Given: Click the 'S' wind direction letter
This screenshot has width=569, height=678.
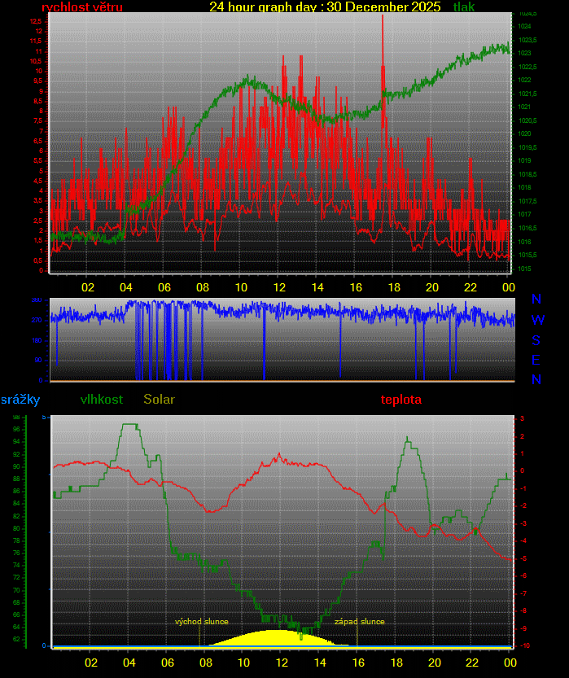Looking at the screenshot, I should [536, 340].
